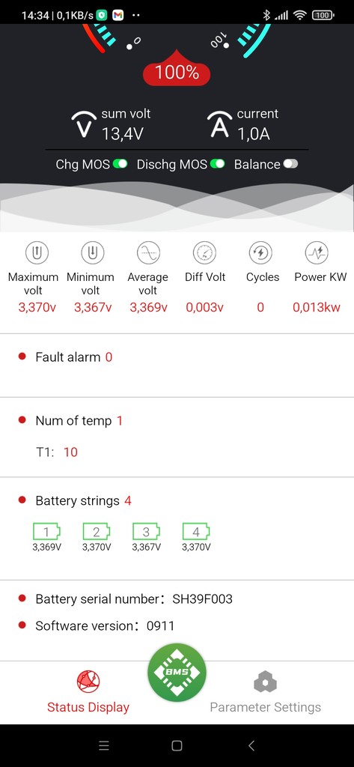The width and height of the screenshot is (354, 767).
Task: Select battery cell 1 icon
Action: (x=47, y=532)
